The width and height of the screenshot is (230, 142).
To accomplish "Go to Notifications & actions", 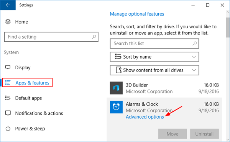I will point(39,113).
